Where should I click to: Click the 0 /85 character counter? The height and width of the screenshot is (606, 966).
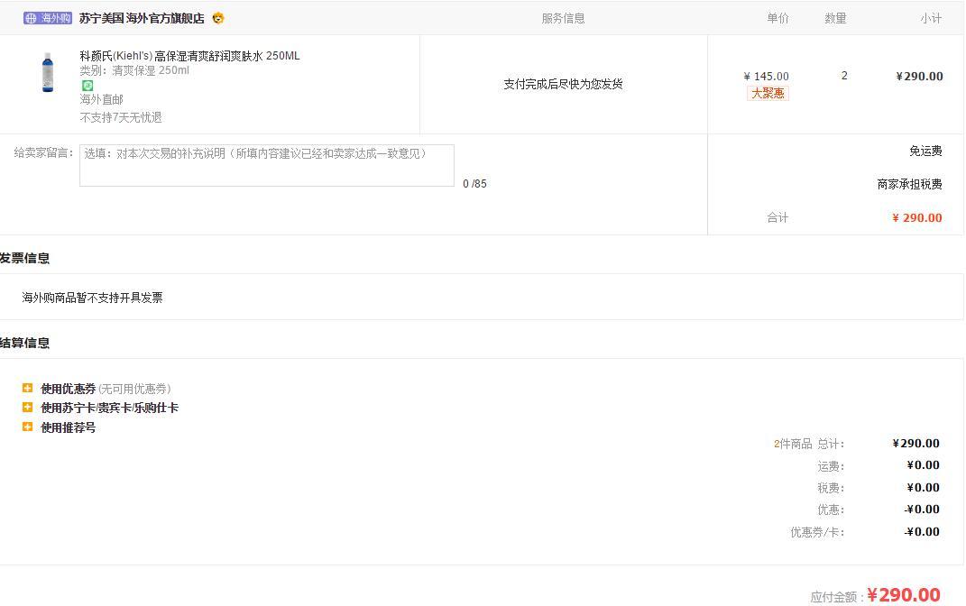coord(474,184)
